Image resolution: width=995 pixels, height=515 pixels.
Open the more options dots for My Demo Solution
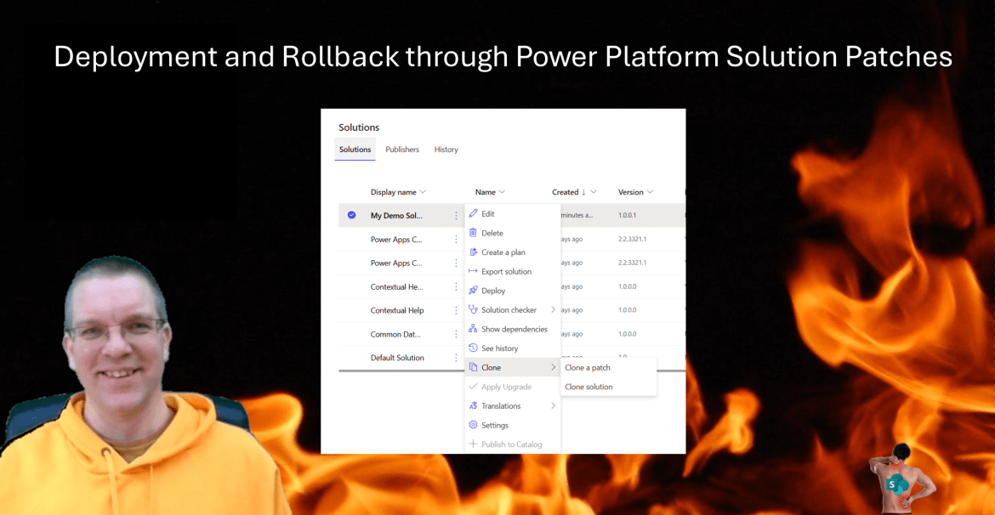click(x=456, y=216)
